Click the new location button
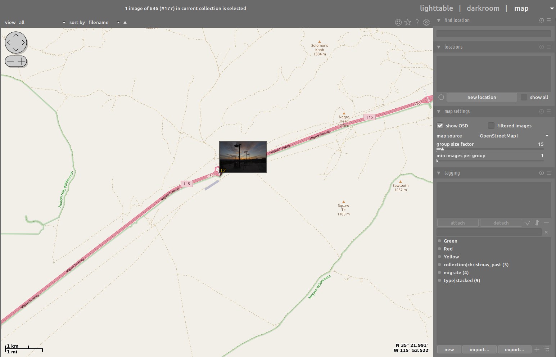 [482, 97]
